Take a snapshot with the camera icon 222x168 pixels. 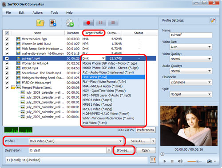pos(209,161)
